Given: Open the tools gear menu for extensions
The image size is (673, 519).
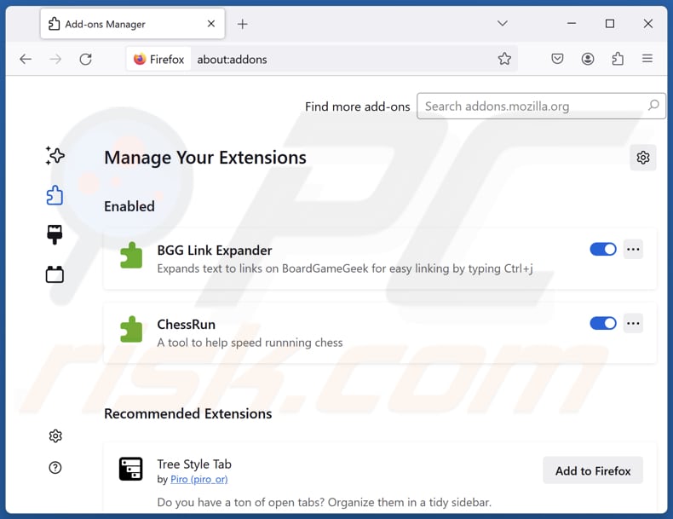Looking at the screenshot, I should [643, 158].
